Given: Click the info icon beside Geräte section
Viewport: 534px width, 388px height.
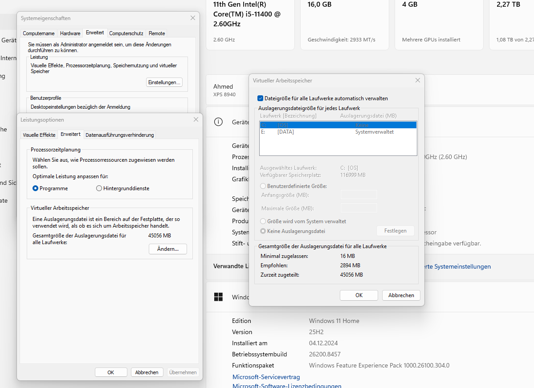Looking at the screenshot, I should [x=218, y=122].
